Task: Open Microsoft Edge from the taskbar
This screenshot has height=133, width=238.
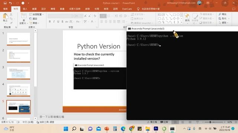Action: (x=123, y=129)
